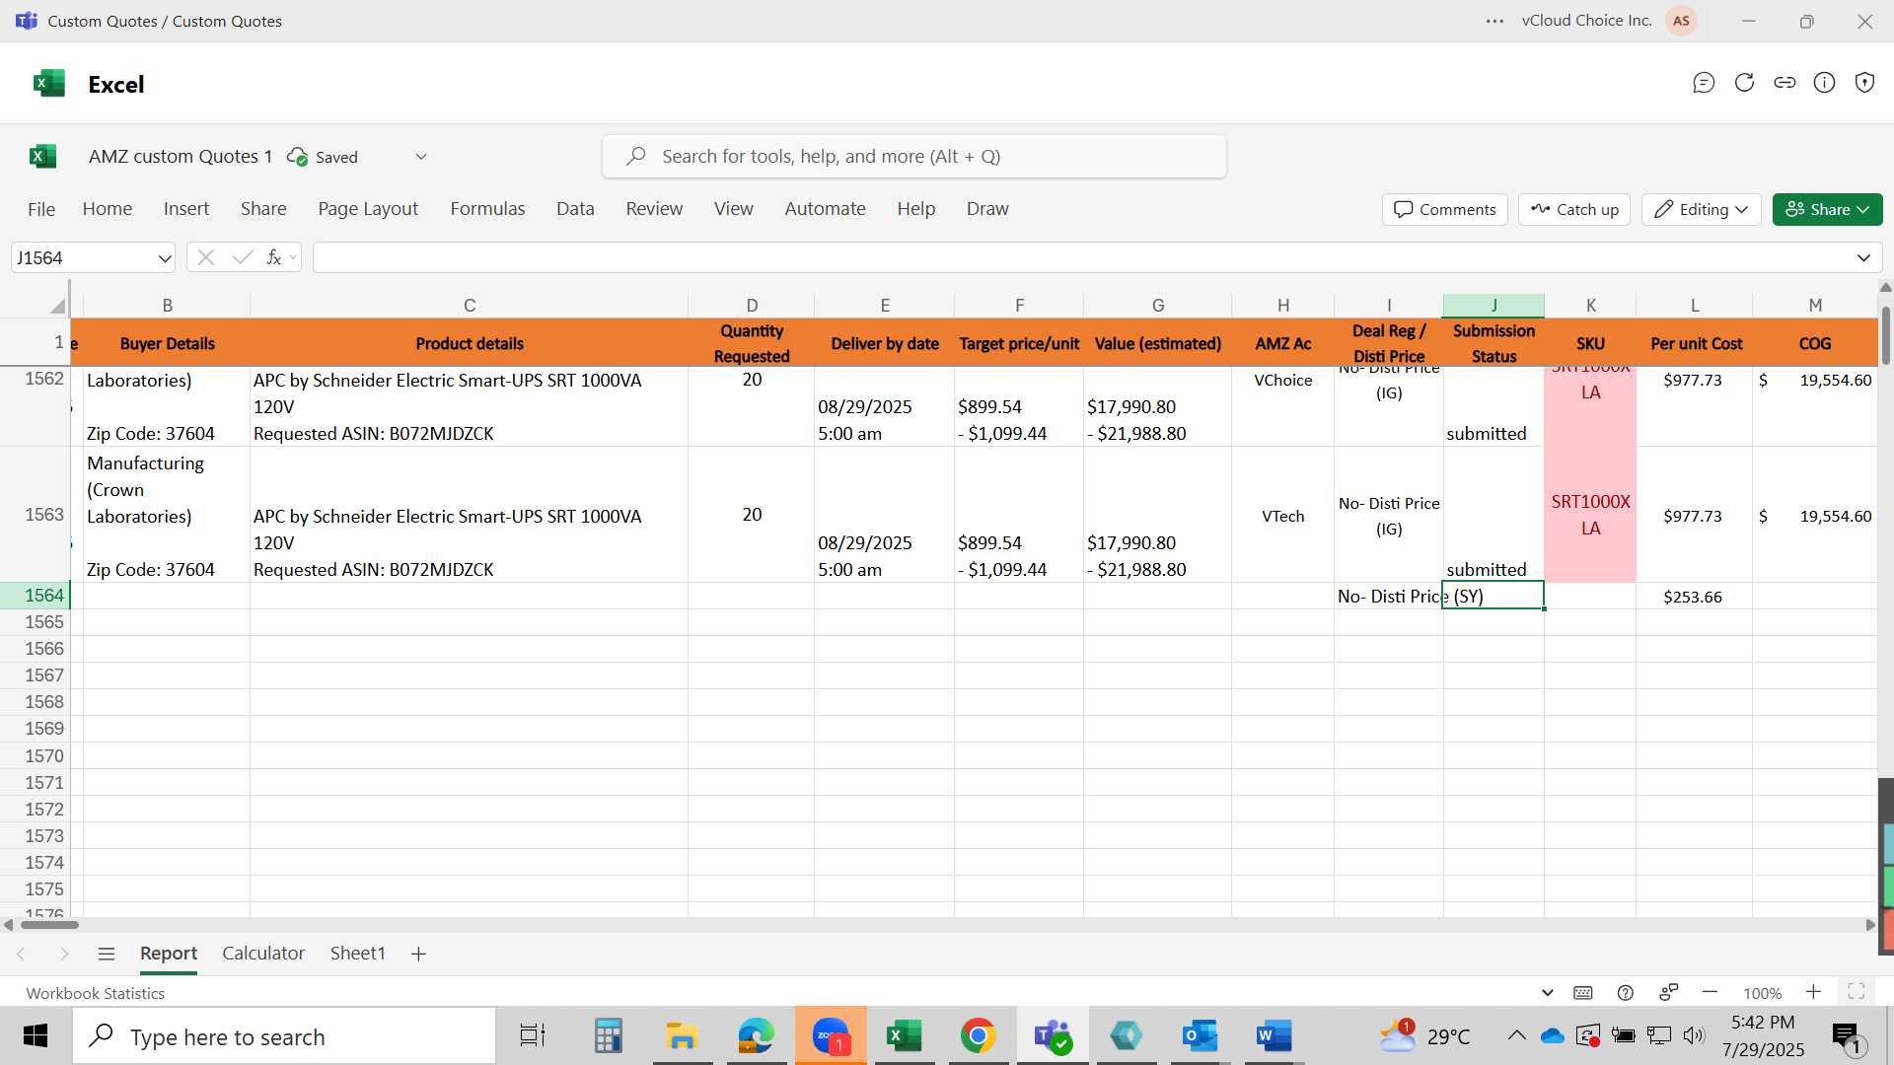
Task: Open the Teams conversation chat icon
Action: [1704, 83]
